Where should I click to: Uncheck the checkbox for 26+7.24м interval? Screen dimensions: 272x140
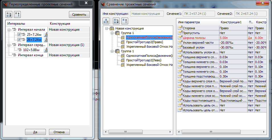coord(19,40)
